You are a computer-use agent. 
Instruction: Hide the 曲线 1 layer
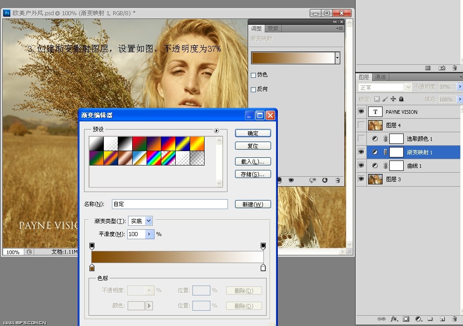[361, 165]
